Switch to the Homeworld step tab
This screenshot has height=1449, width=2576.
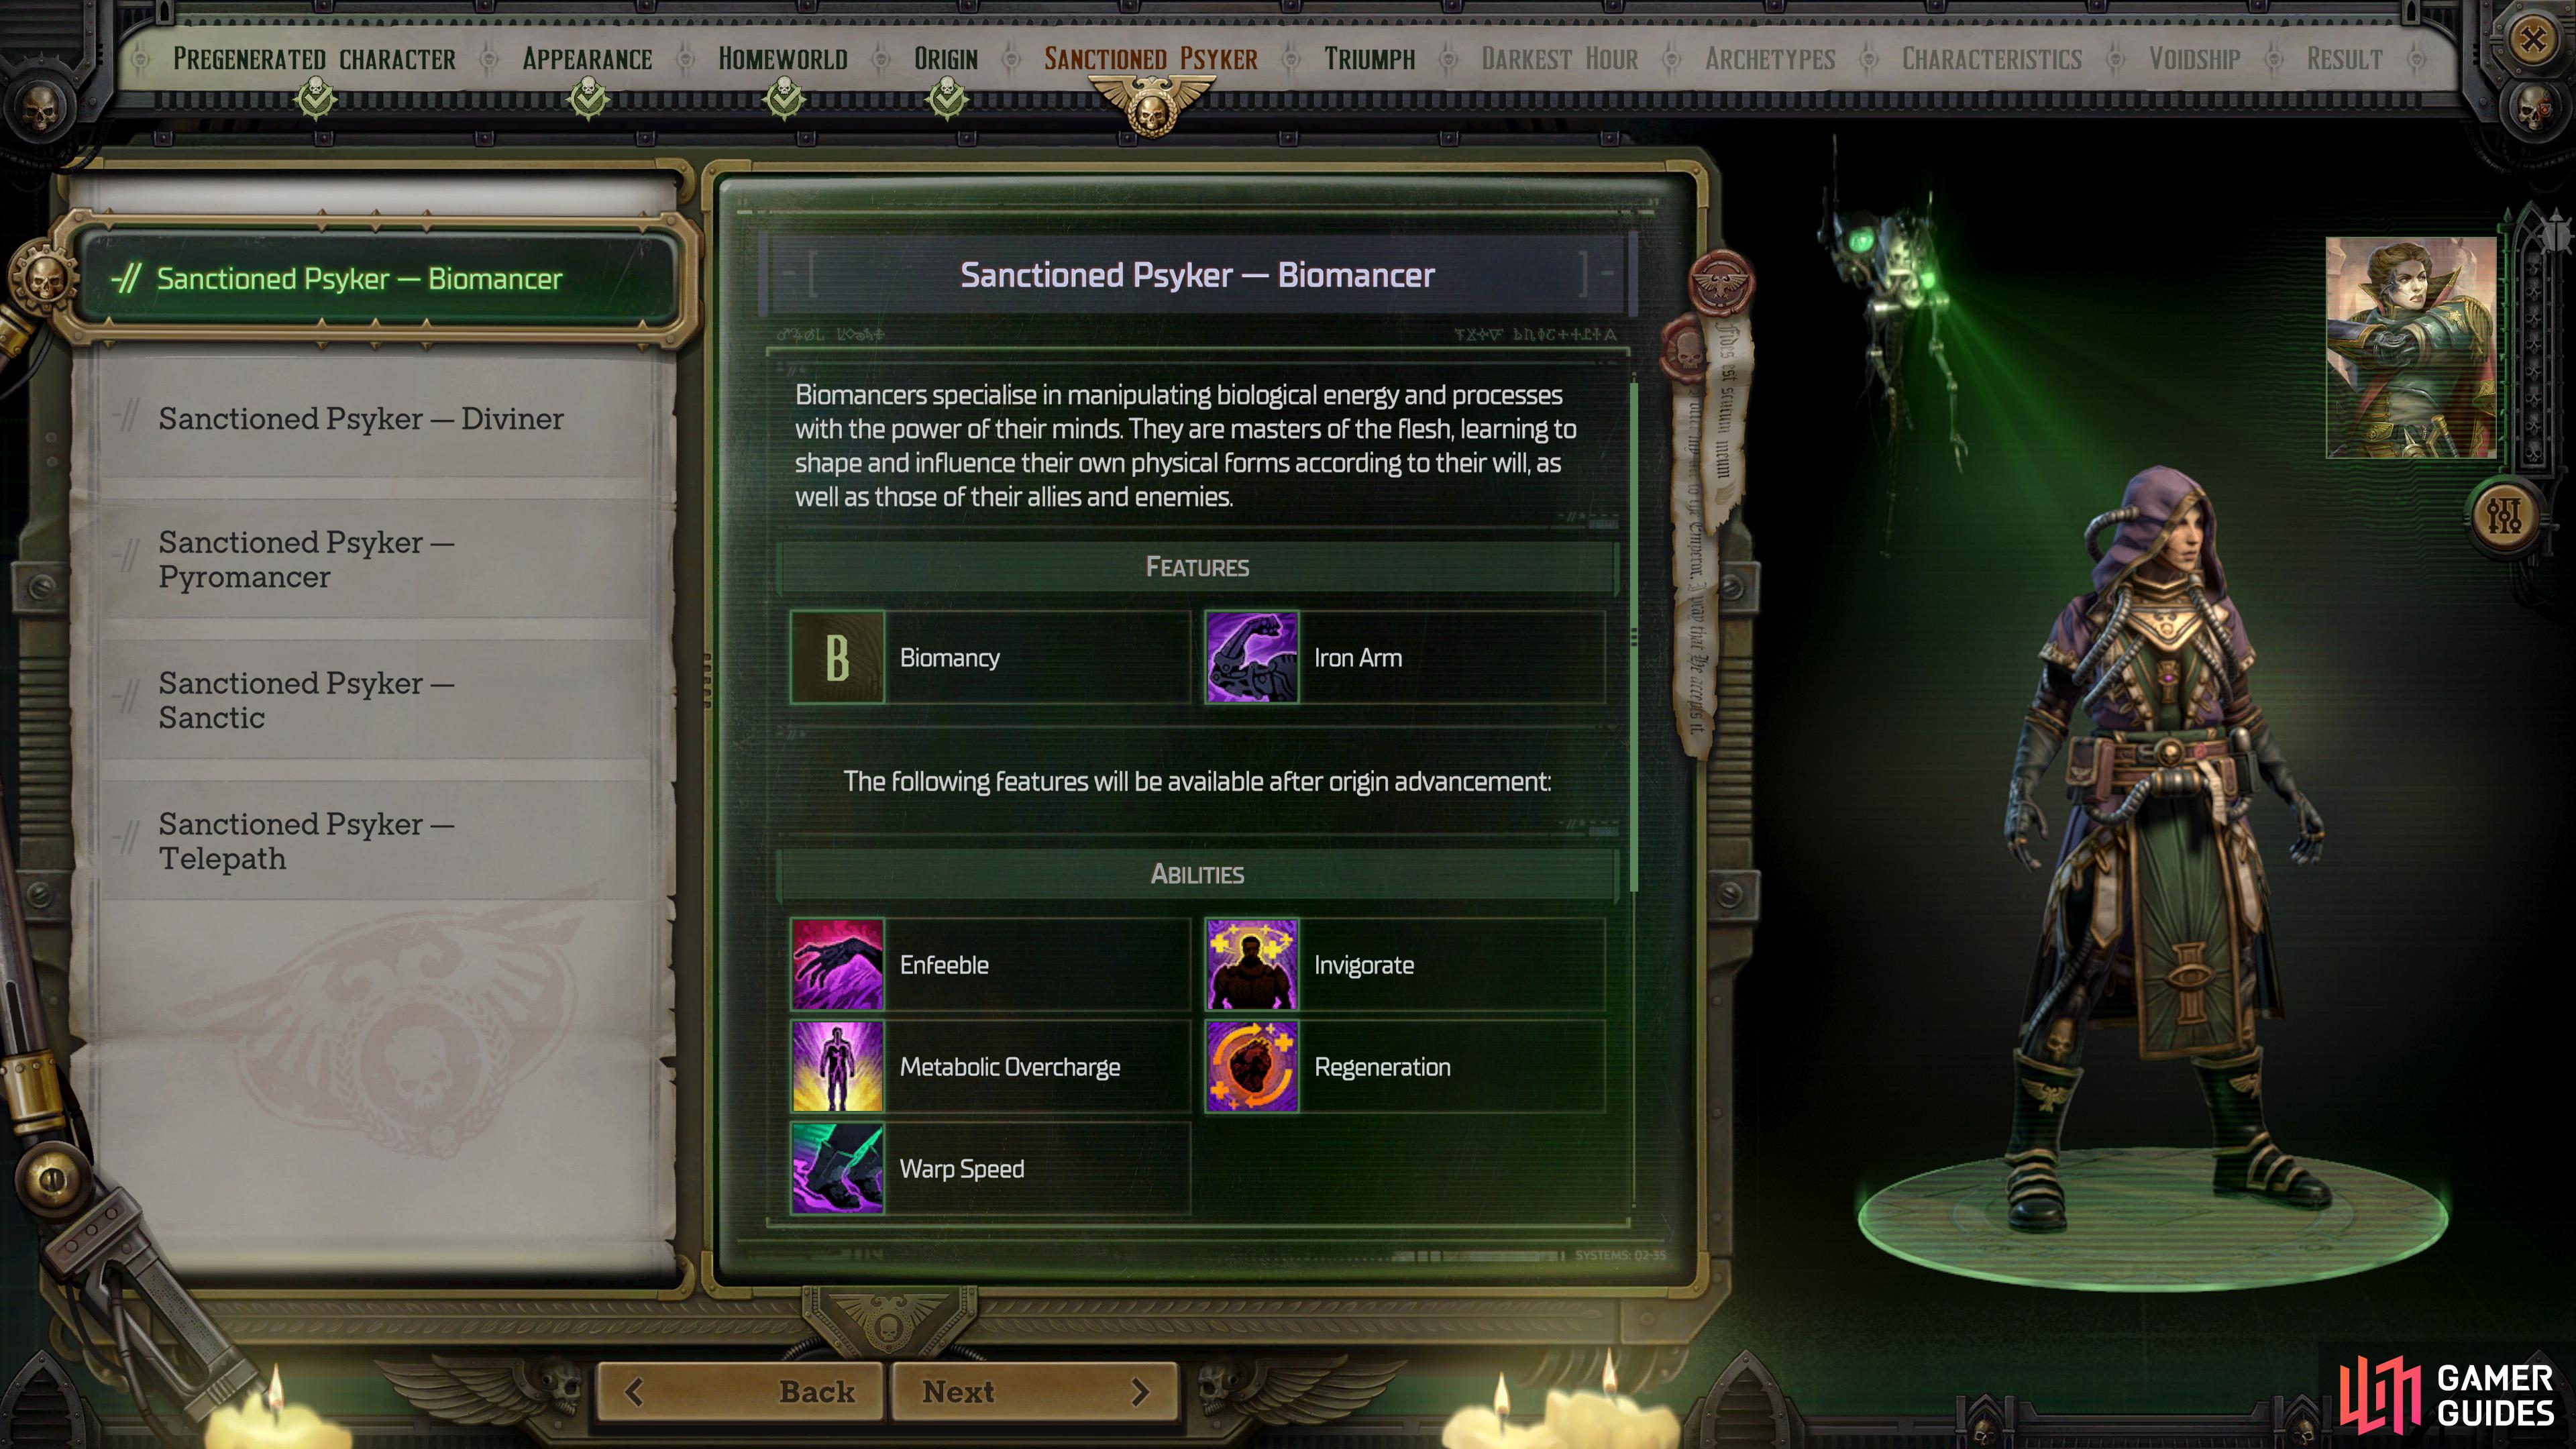[x=783, y=59]
